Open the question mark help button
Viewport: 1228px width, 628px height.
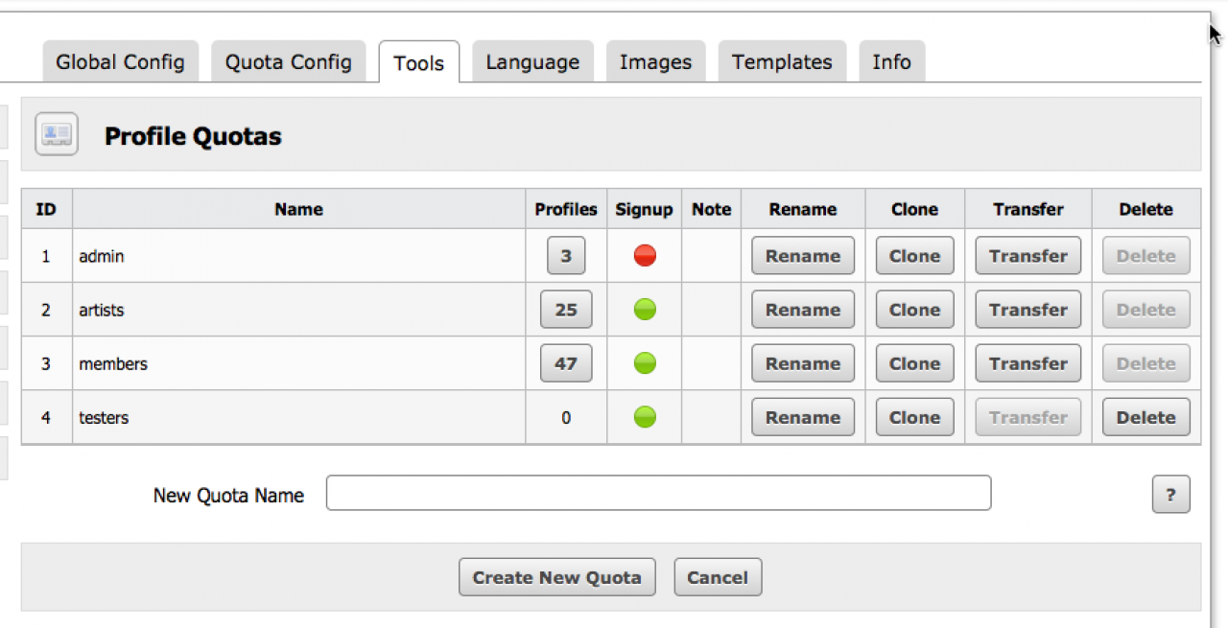[1170, 495]
